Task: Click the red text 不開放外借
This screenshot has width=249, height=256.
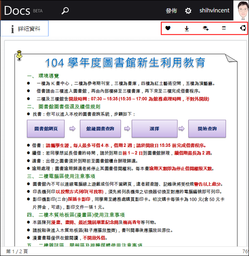Action: (94, 238)
